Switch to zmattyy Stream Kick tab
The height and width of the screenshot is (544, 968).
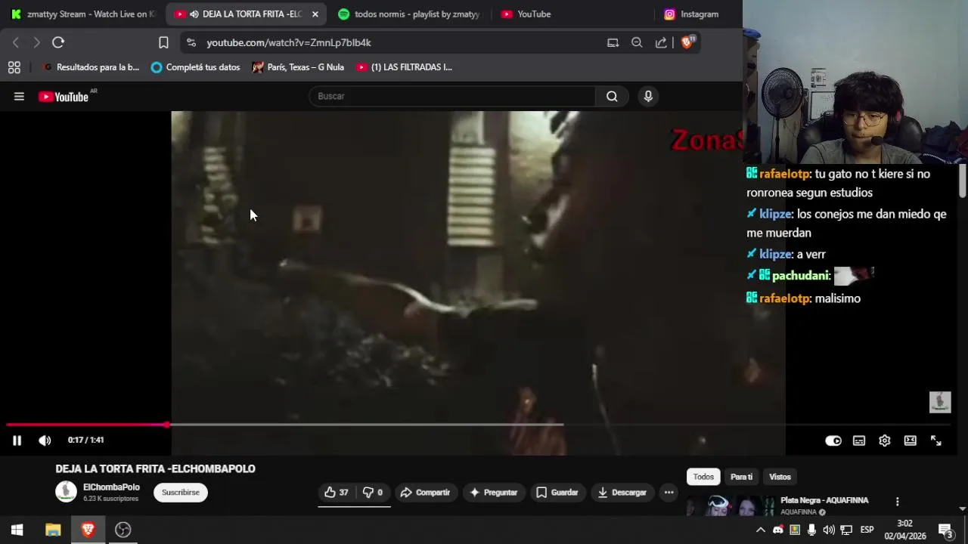point(83,14)
